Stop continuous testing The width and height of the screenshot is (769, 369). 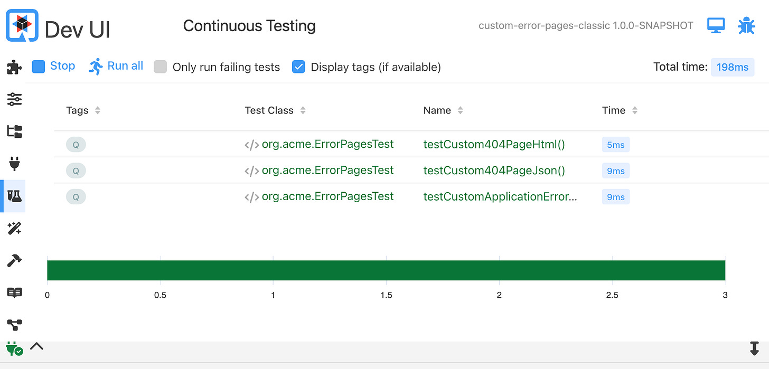point(53,67)
